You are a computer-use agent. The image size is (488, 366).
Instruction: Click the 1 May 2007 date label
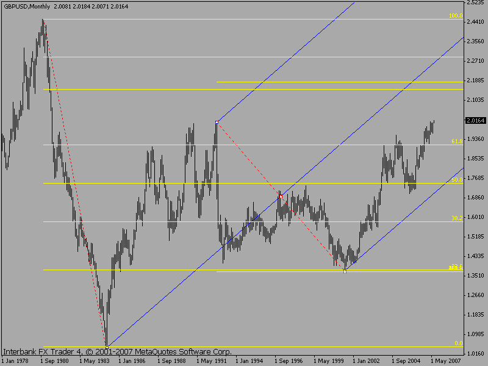[x=445, y=361]
